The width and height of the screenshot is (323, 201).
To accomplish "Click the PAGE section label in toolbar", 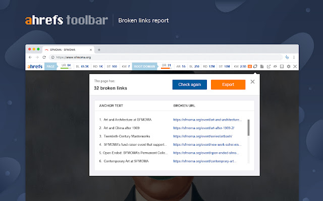I will (50, 66).
